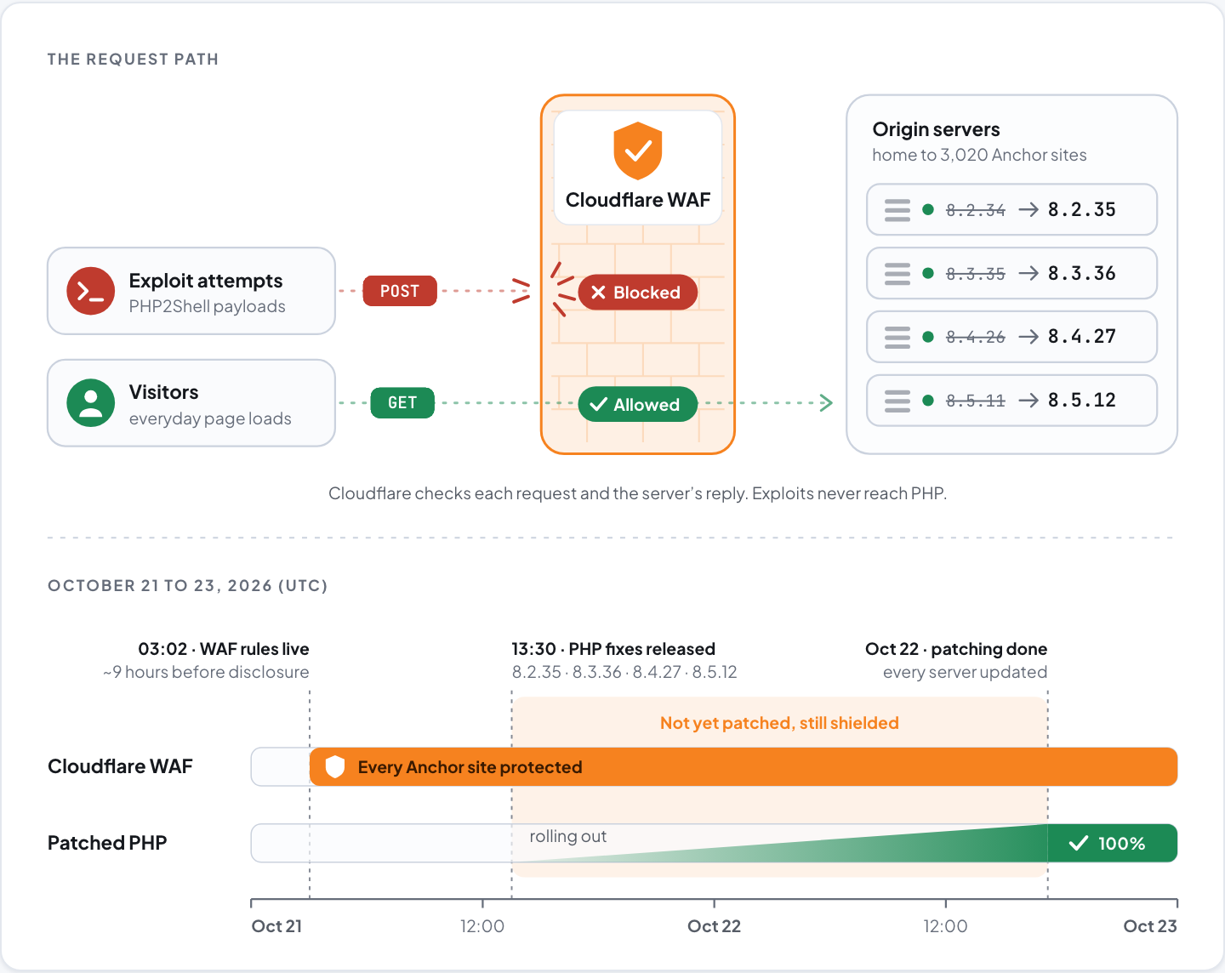The height and width of the screenshot is (973, 1225).
Task: Click the Oct 21 axis tick label
Action: 276,926
